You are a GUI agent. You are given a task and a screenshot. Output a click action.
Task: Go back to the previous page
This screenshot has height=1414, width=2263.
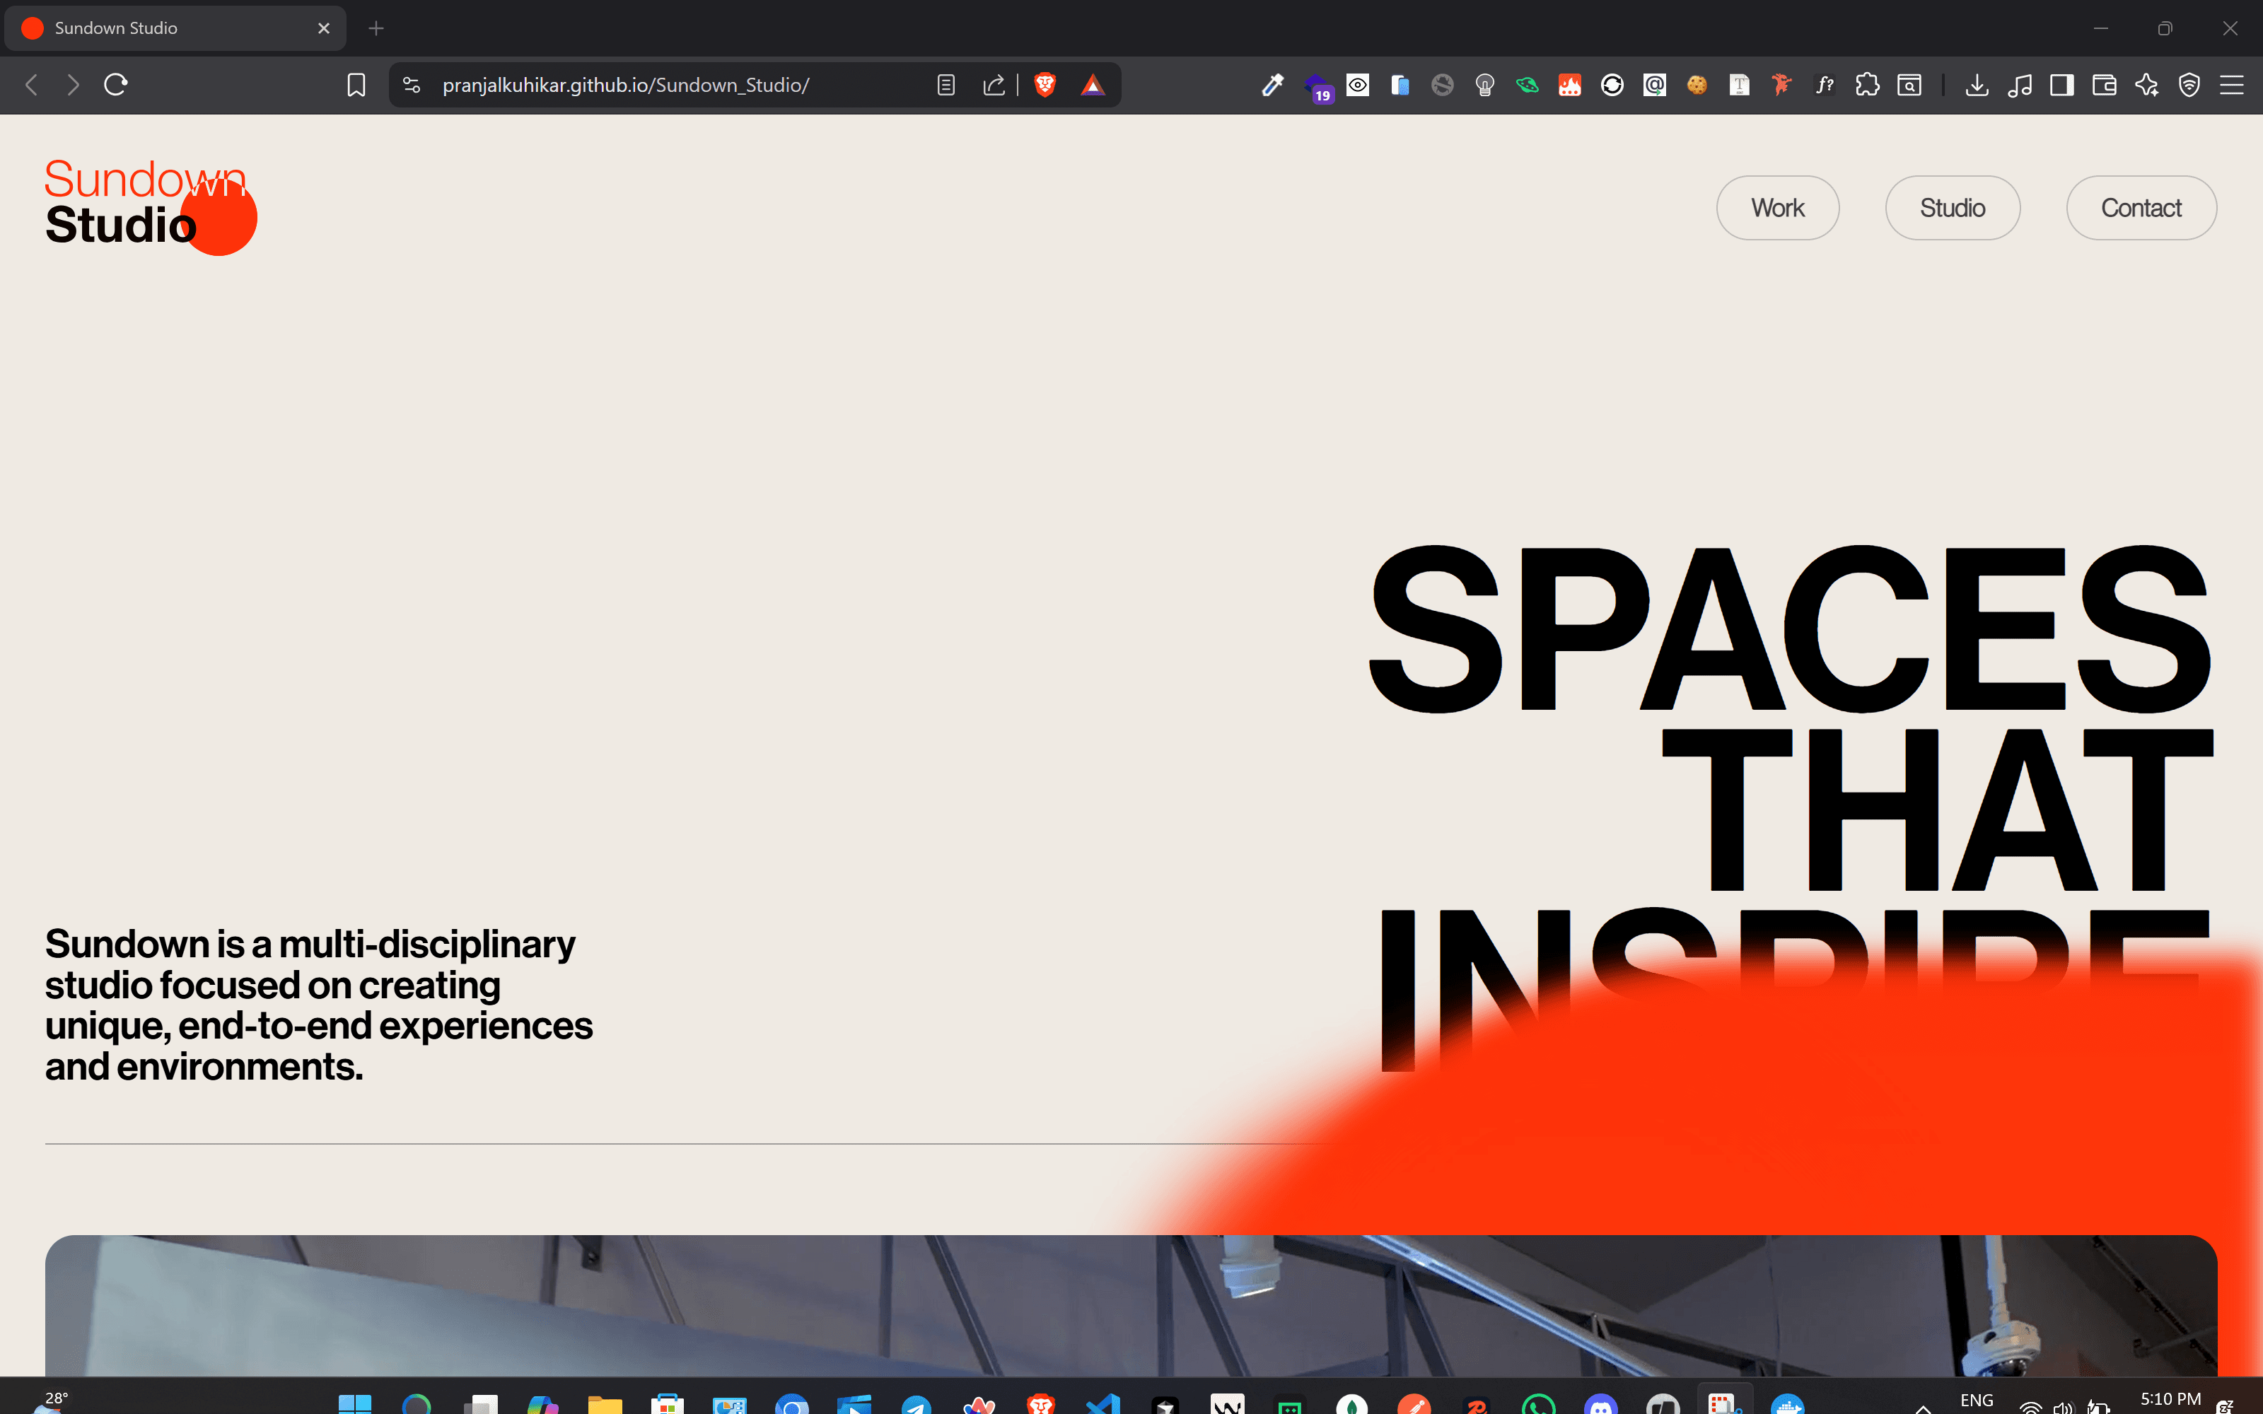(x=32, y=85)
